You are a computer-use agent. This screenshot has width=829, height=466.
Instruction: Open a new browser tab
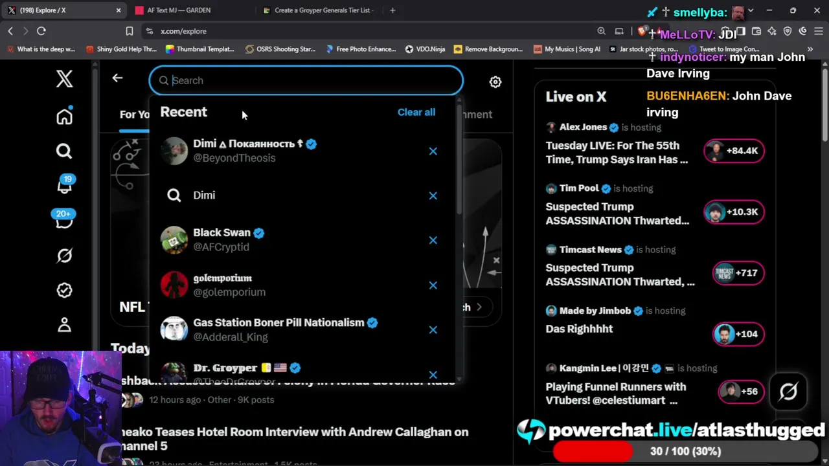(x=392, y=10)
